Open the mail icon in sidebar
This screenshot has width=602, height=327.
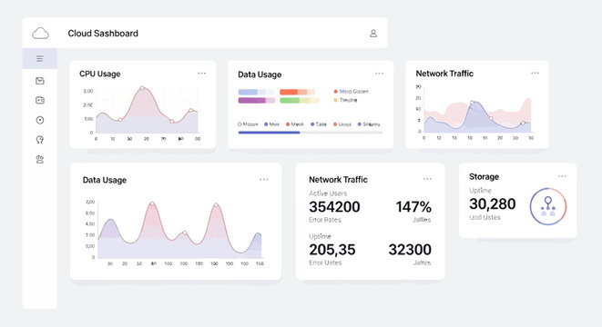point(40,81)
